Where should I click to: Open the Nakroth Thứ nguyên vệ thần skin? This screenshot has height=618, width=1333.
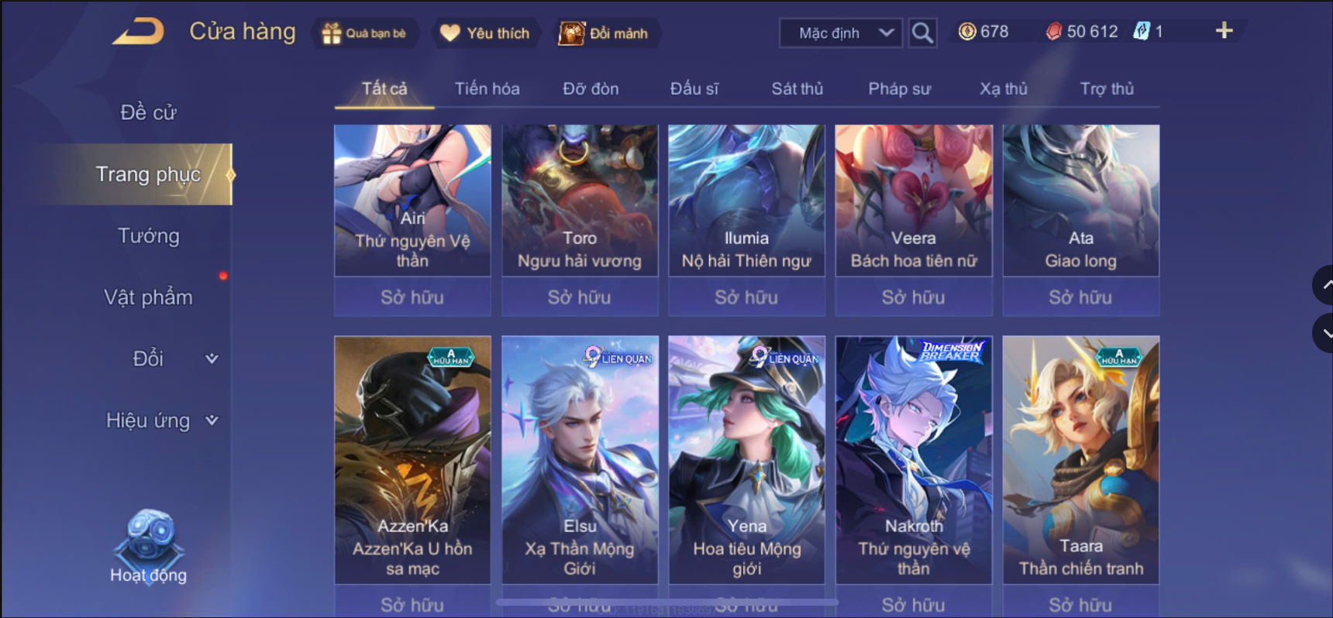[x=914, y=459]
